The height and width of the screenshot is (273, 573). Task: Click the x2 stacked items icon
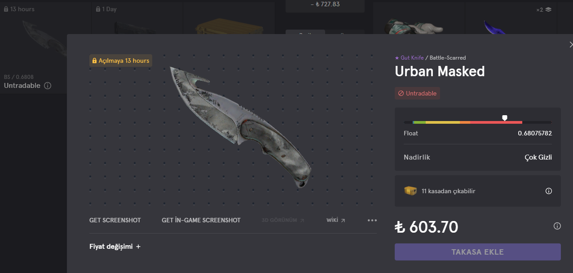pos(548,9)
